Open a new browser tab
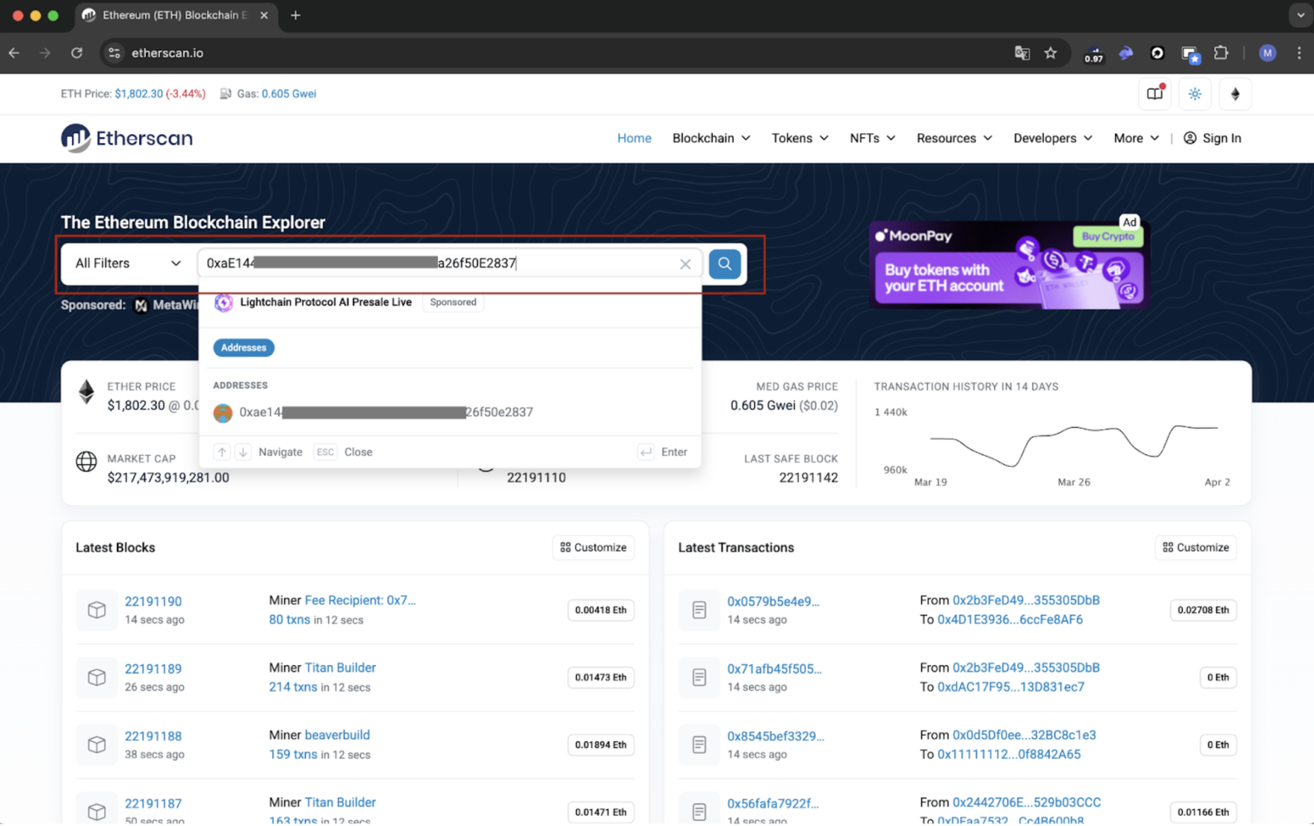1314x826 pixels. [296, 15]
